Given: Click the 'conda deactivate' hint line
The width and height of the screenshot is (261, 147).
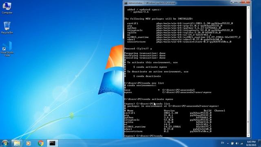Looking at the screenshot, I should coord(147,76).
